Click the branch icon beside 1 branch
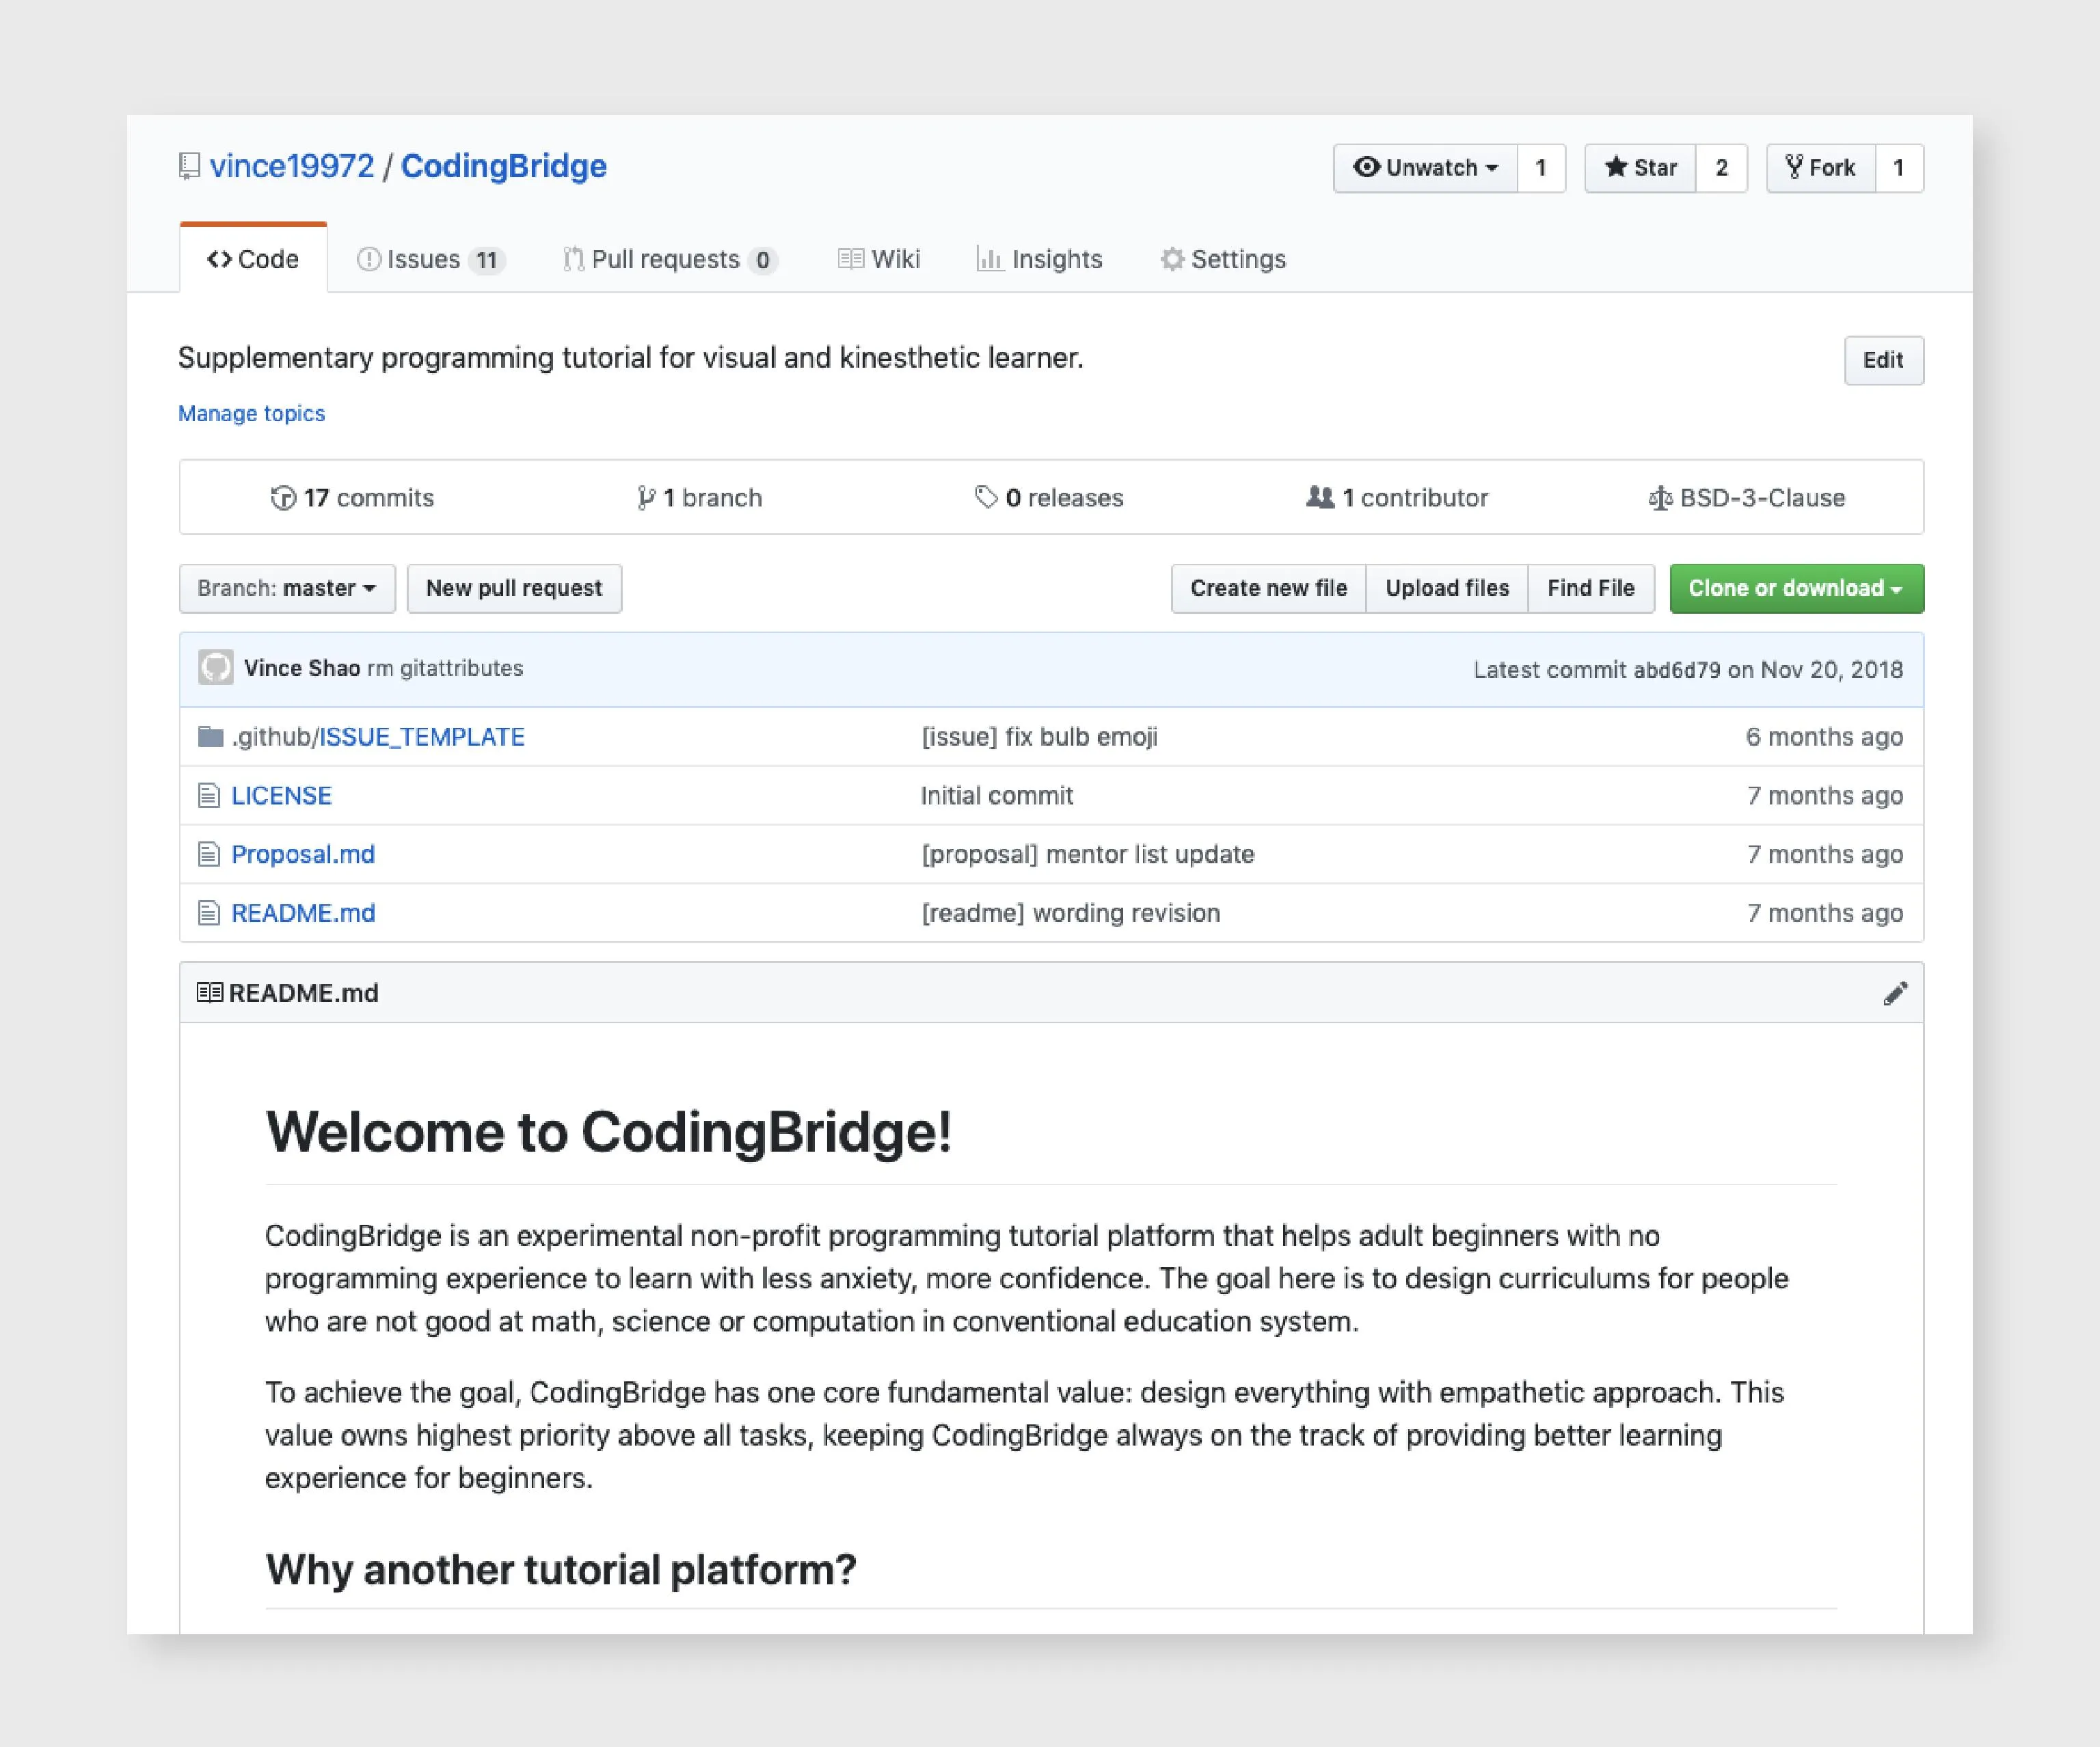 (x=646, y=498)
